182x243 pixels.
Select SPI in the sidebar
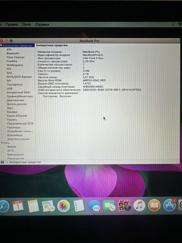click(9, 81)
